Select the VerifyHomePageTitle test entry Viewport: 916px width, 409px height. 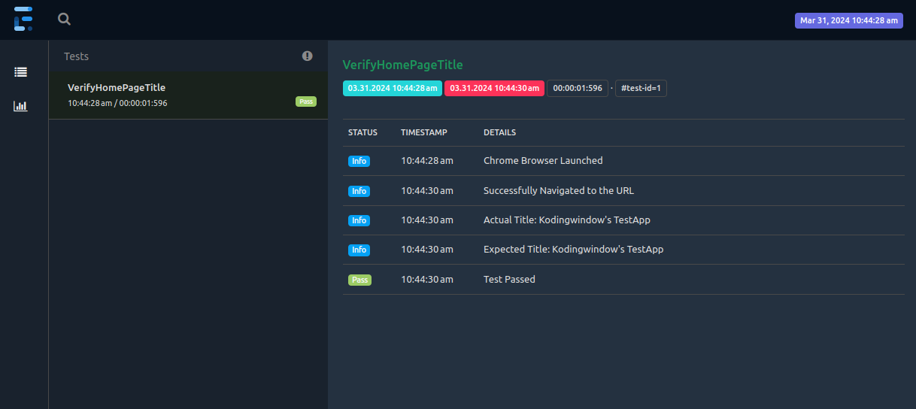pos(188,95)
